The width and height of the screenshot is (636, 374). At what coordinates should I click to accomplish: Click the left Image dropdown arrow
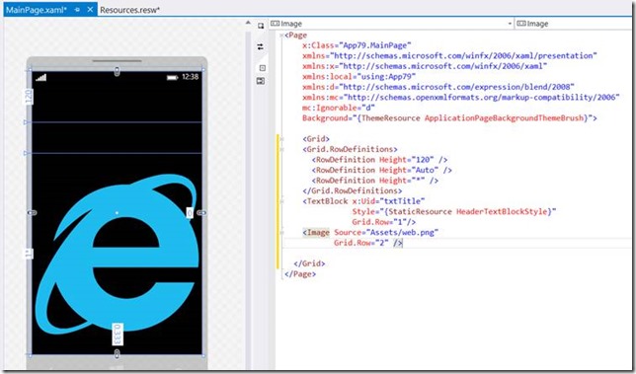coord(510,24)
